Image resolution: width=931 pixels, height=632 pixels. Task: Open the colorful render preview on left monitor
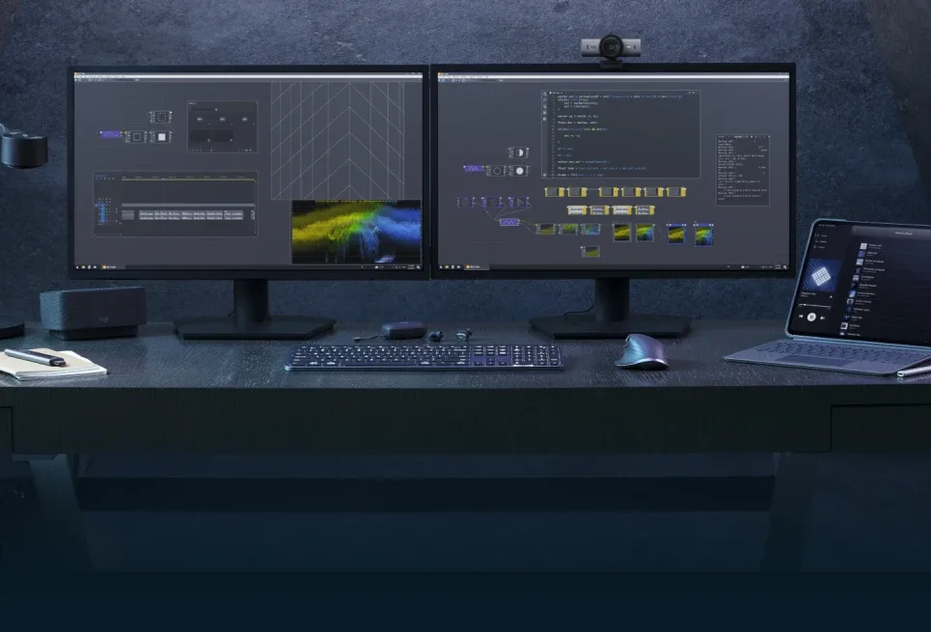[x=356, y=232]
